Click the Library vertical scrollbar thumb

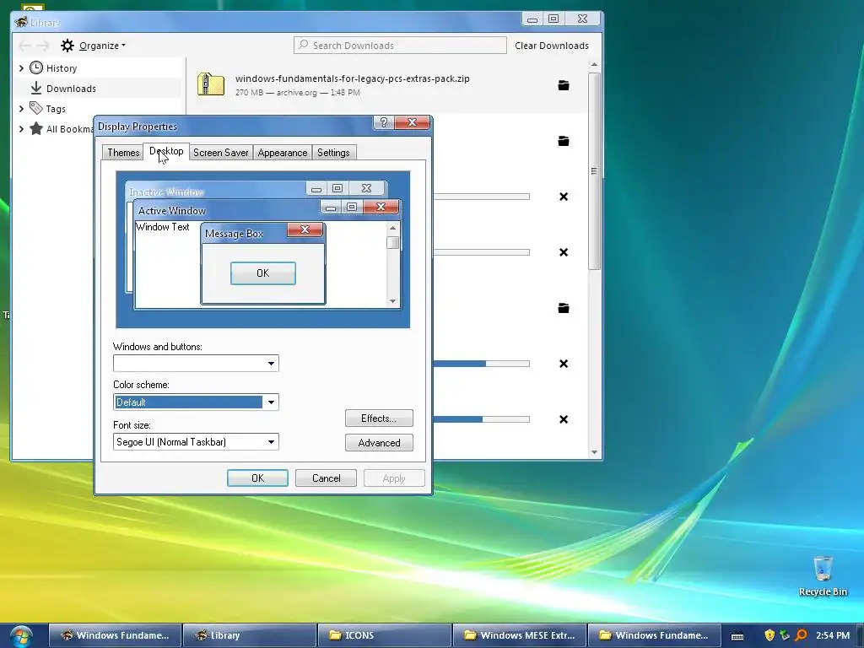(x=594, y=170)
